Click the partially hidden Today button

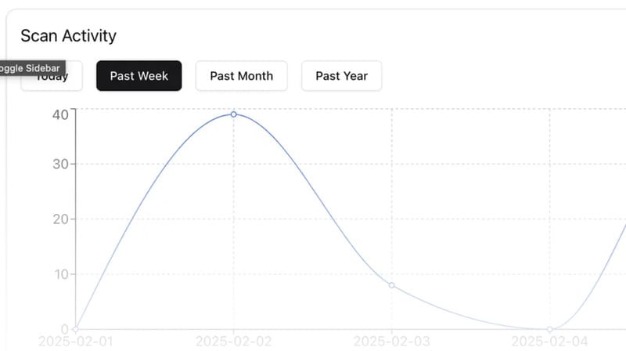(55, 81)
